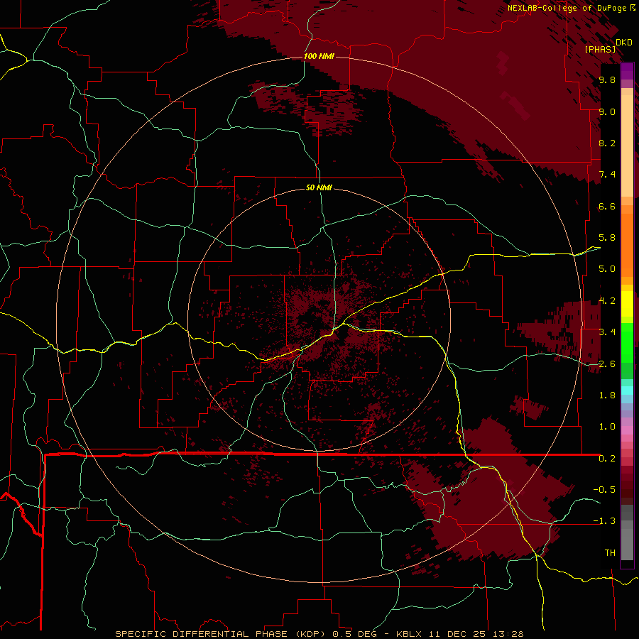
Task: Click the "TH" label on the scale
Action: pyautogui.click(x=610, y=553)
